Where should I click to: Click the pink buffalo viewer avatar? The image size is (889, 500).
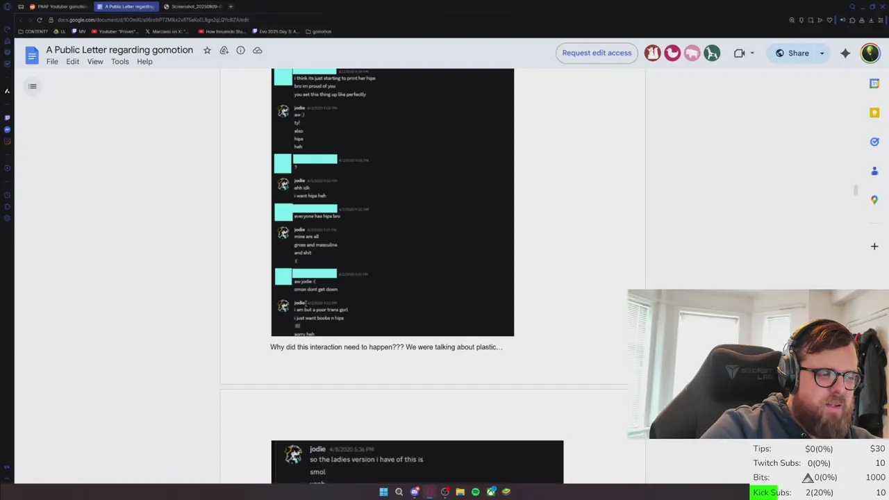tap(692, 53)
